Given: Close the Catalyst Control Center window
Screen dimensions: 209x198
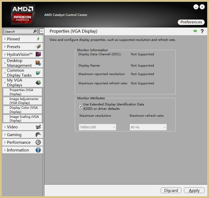Looking at the screenshot, I should tap(202, 7).
